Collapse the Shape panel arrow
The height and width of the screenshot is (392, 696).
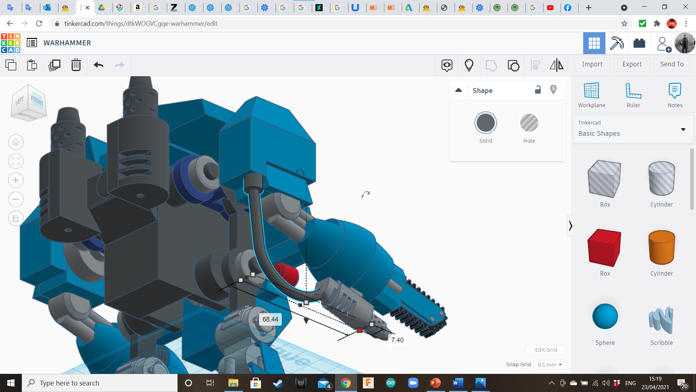[459, 90]
